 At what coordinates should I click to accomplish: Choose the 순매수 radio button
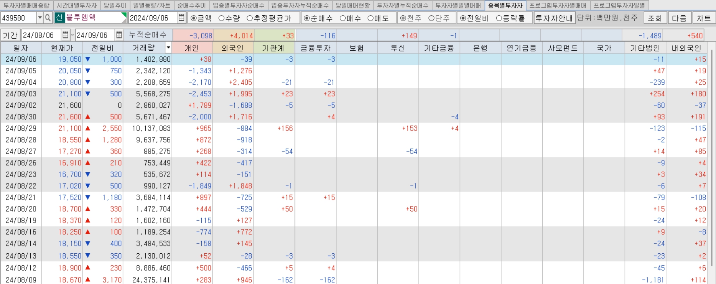318,18
